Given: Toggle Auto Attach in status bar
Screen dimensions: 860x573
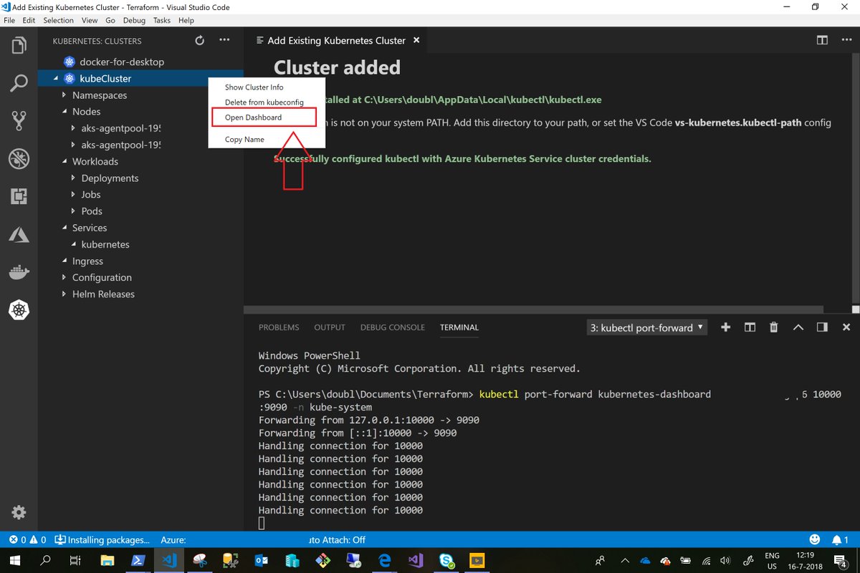Looking at the screenshot, I should click(337, 540).
